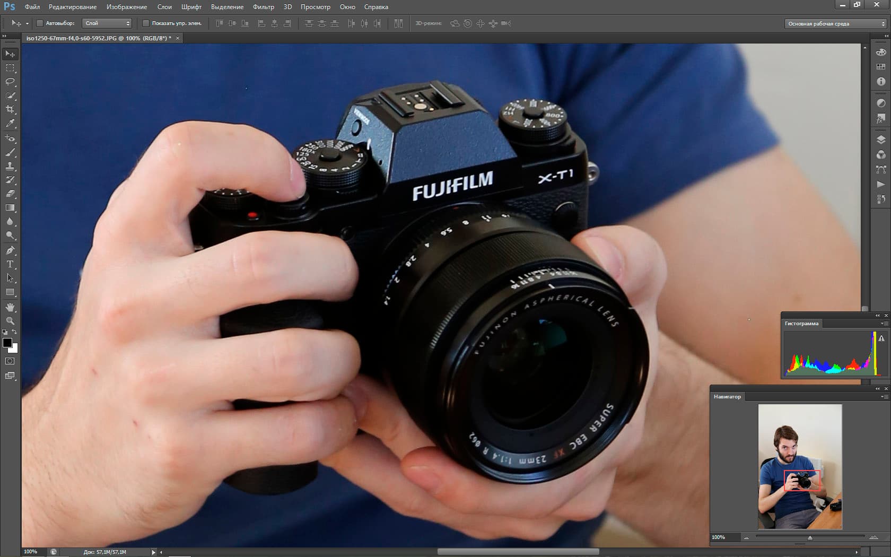Click the Навигатор image thumbnail preview
The height and width of the screenshot is (557, 891).
(x=800, y=467)
